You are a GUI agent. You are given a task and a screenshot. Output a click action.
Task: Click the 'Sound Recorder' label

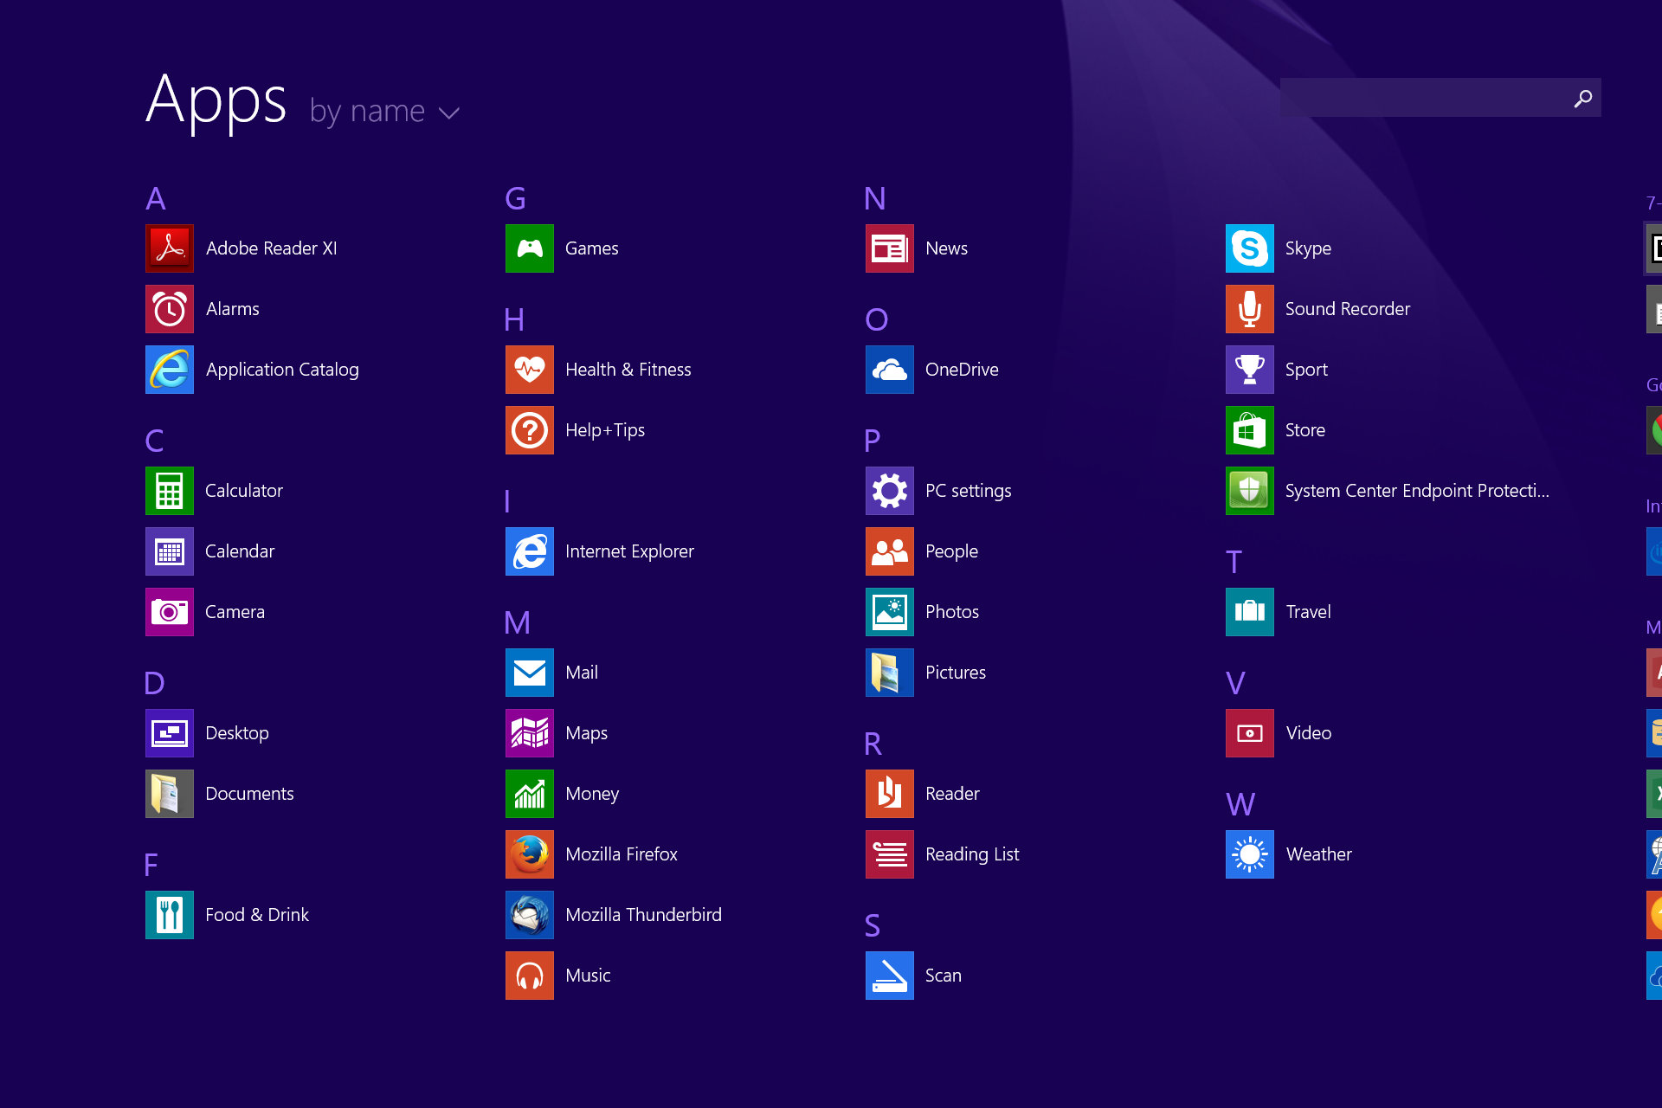pyautogui.click(x=1348, y=309)
